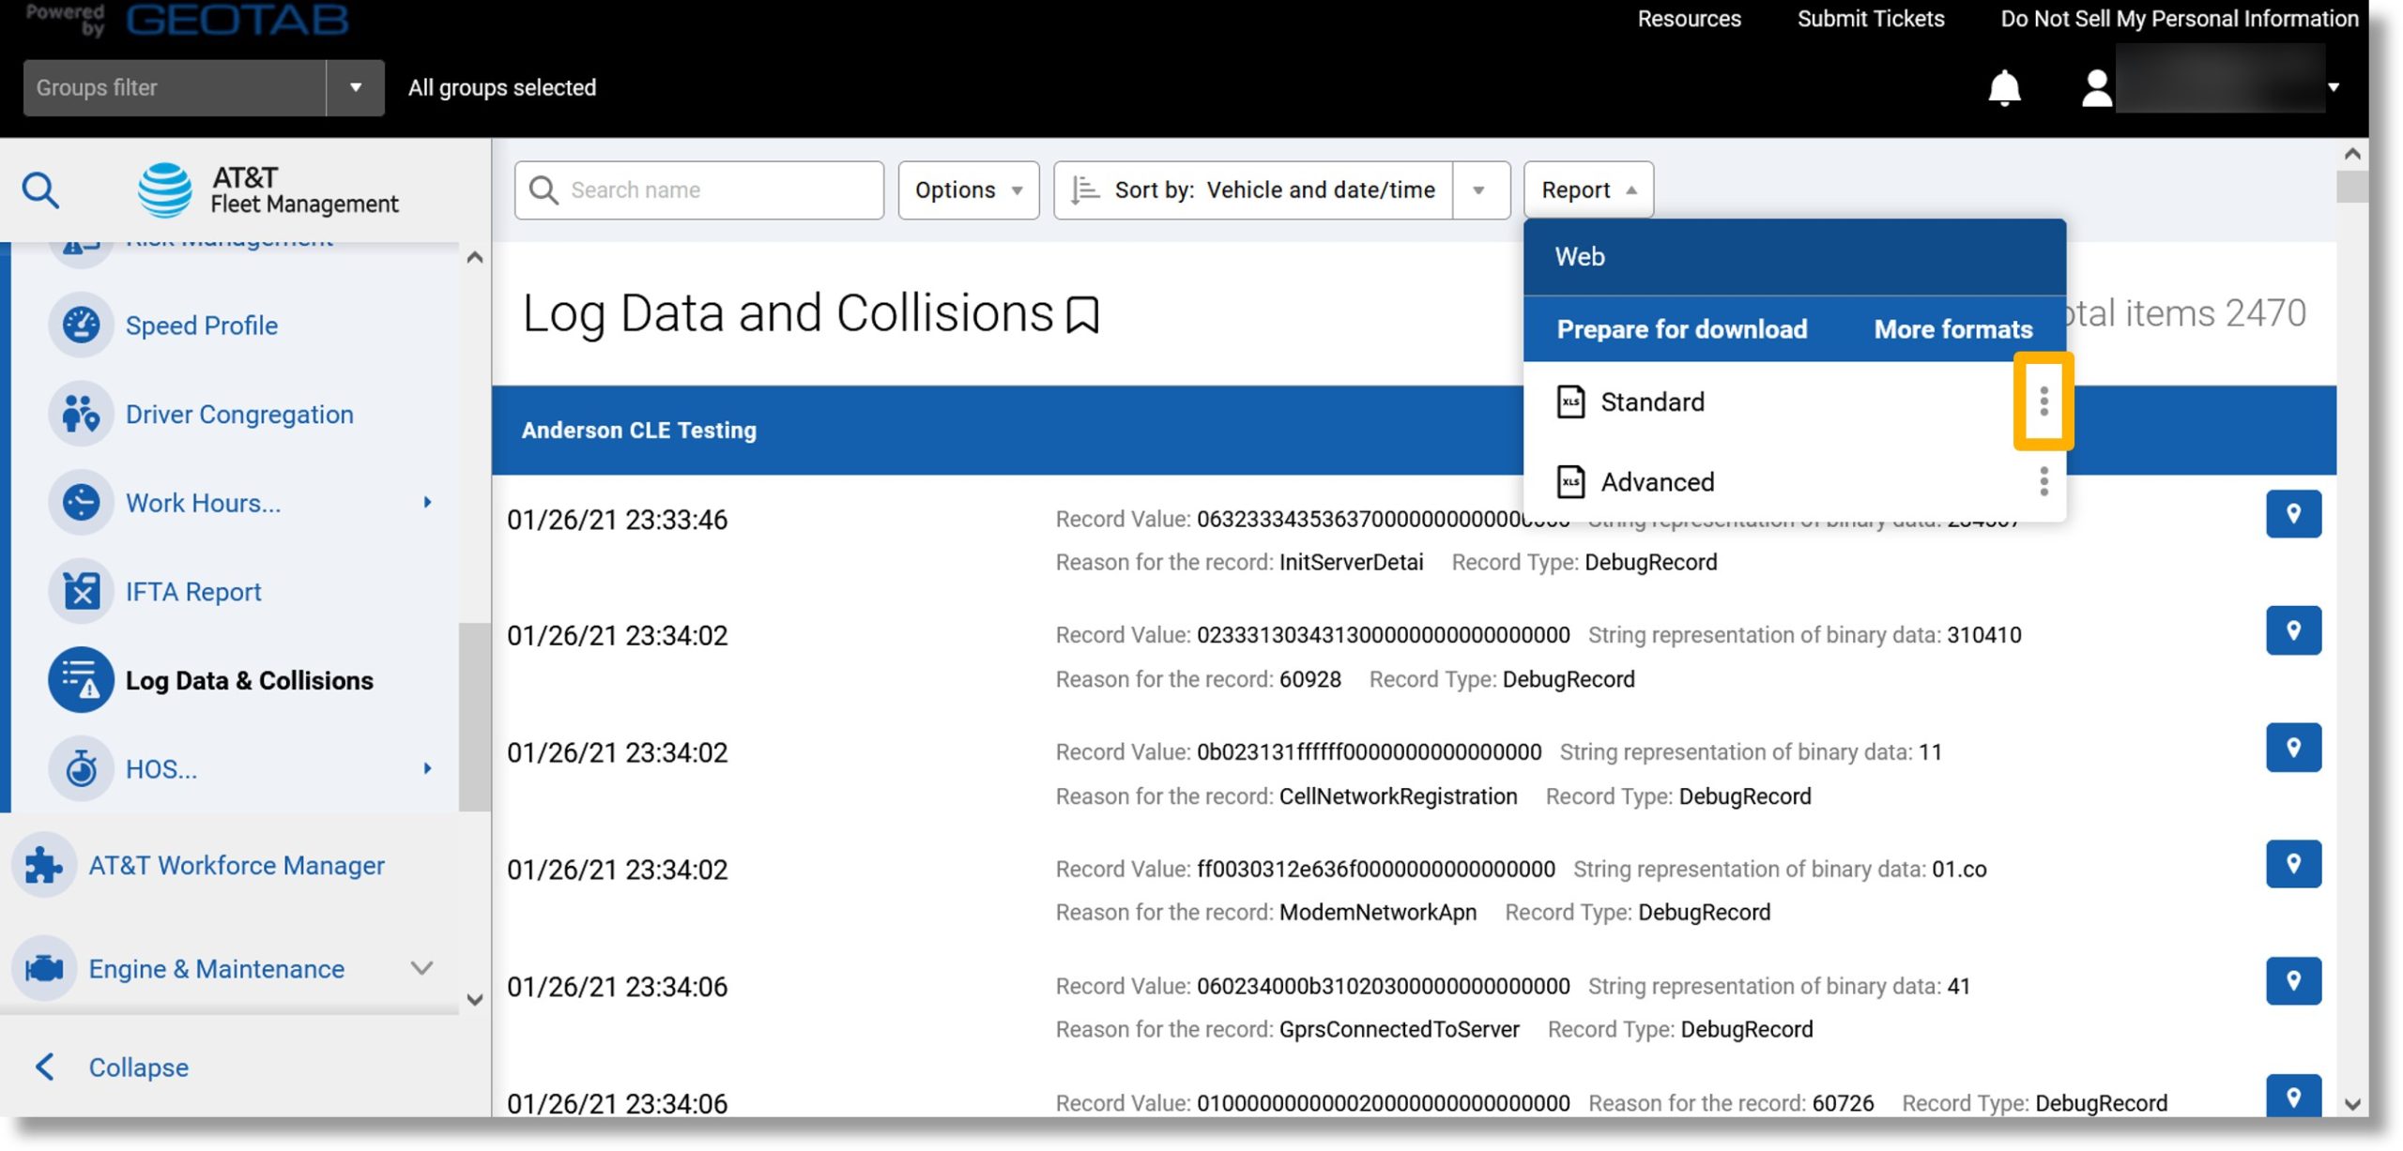Image resolution: width=2403 pixels, height=1151 pixels.
Task: Bookmark the Log Data and Collisions page
Action: [1082, 314]
